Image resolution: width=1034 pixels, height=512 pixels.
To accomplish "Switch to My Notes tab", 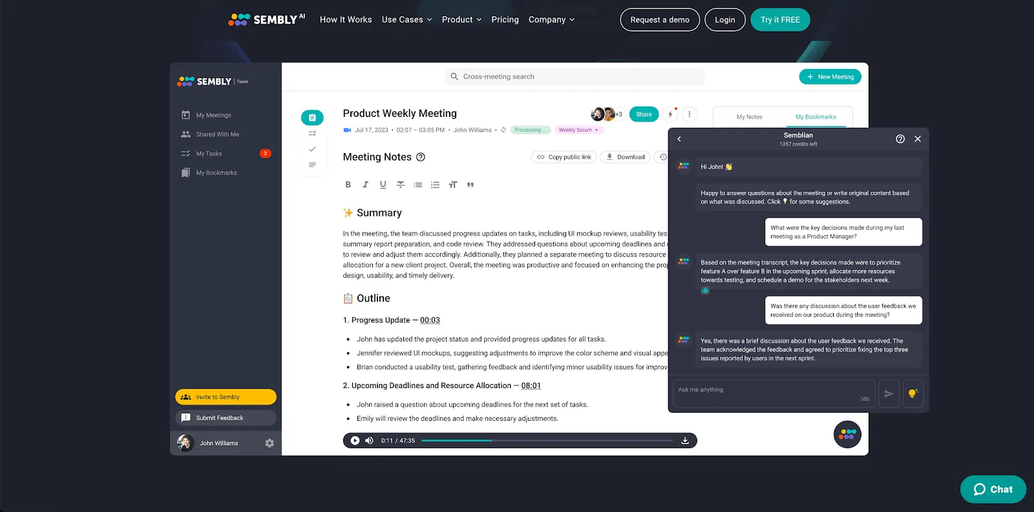I will [749, 117].
